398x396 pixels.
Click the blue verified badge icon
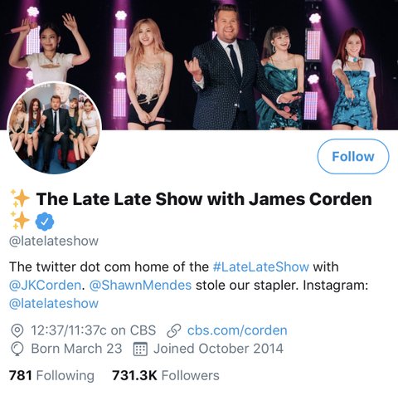[45, 222]
